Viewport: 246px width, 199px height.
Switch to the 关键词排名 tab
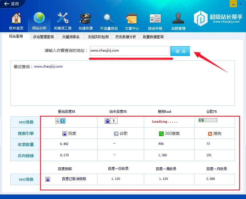(x=71, y=37)
